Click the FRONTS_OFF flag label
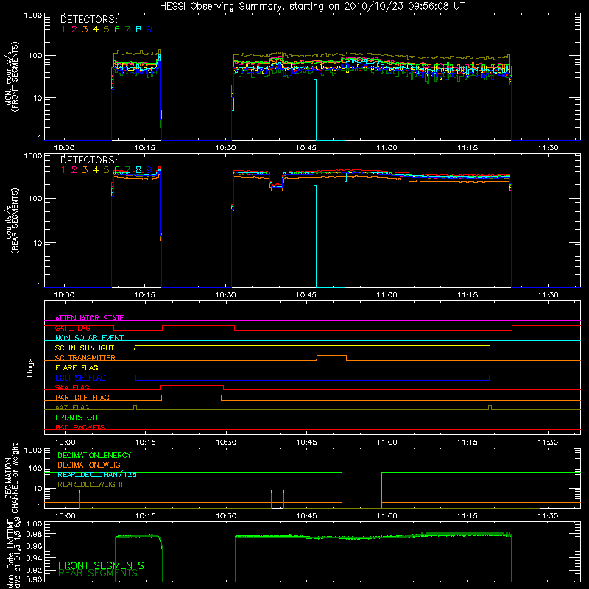The height and width of the screenshot is (589, 589). 78,417
